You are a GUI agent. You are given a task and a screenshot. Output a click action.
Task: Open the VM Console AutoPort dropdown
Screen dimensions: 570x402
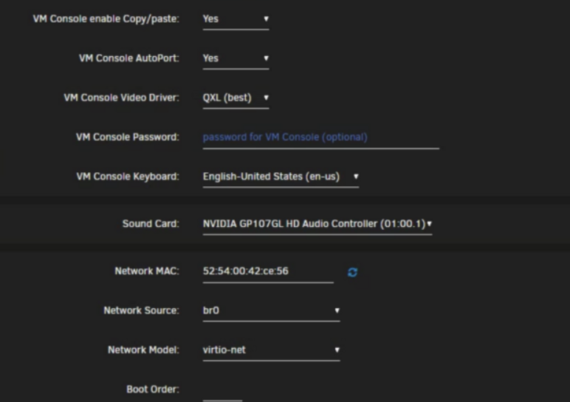pyautogui.click(x=236, y=58)
